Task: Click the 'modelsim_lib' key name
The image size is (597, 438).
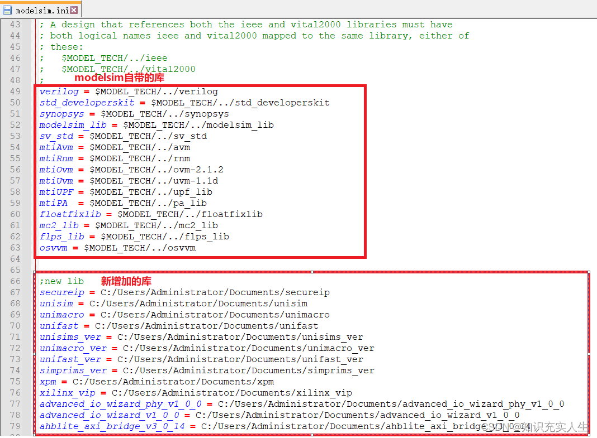Action: [x=73, y=125]
